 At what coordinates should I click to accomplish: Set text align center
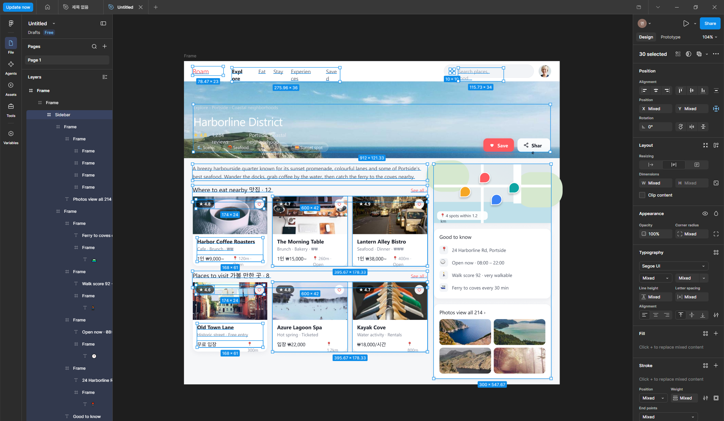655,315
